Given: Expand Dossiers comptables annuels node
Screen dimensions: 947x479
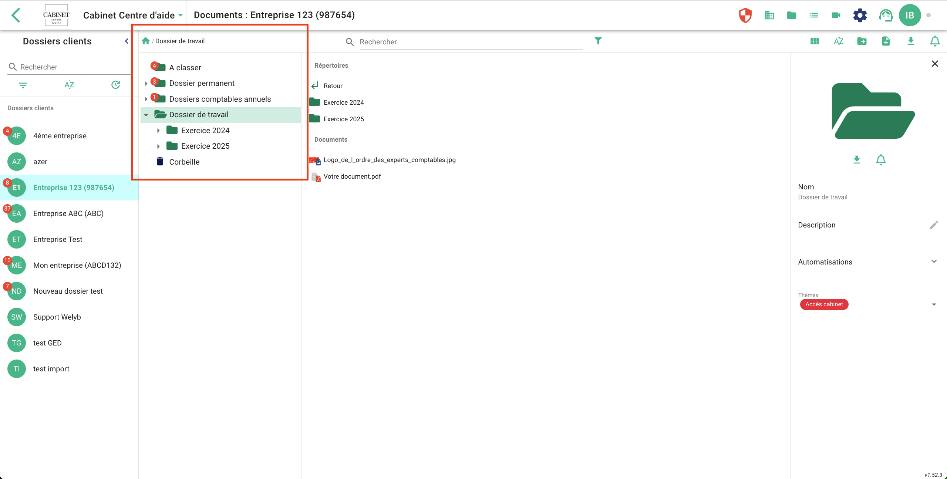Looking at the screenshot, I should [146, 99].
